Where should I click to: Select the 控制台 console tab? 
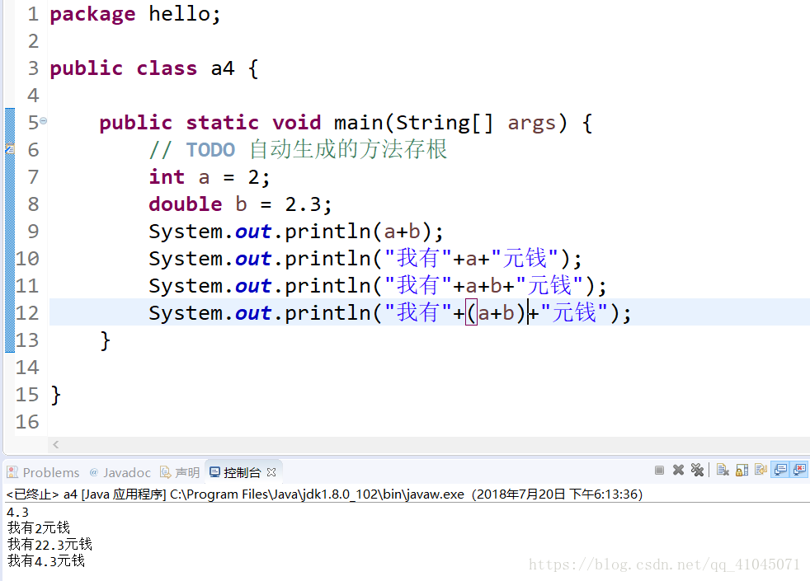coord(236,472)
